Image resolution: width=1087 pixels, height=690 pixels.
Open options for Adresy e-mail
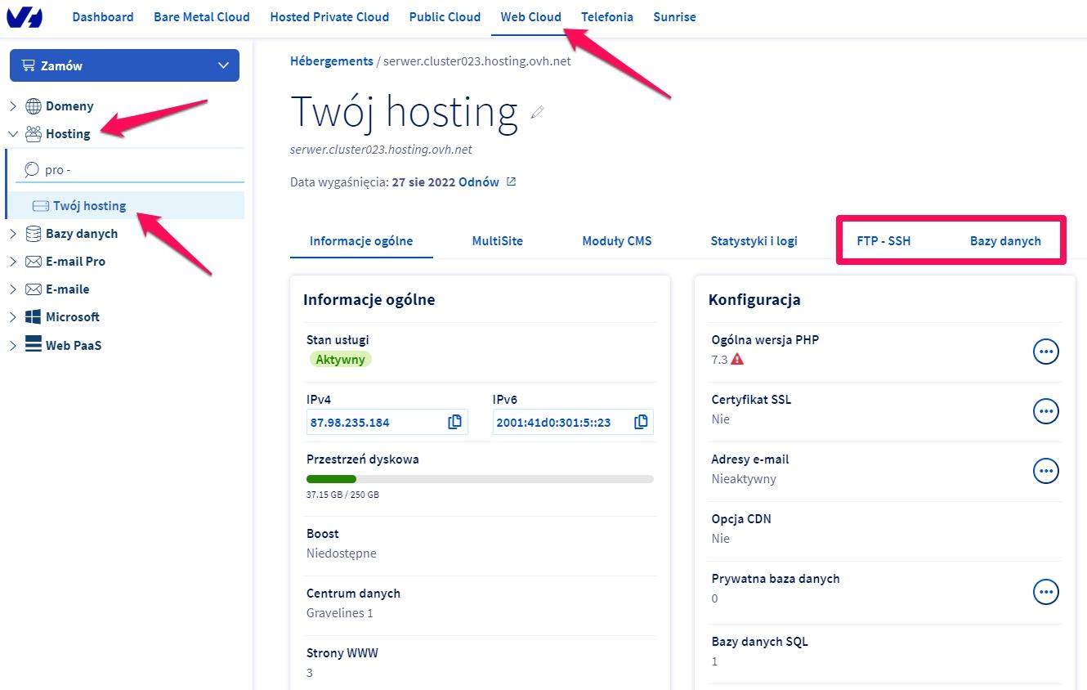click(x=1046, y=471)
